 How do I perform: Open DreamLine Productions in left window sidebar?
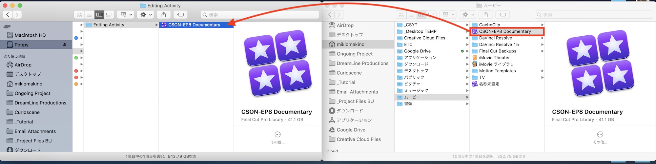pyautogui.click(x=40, y=103)
